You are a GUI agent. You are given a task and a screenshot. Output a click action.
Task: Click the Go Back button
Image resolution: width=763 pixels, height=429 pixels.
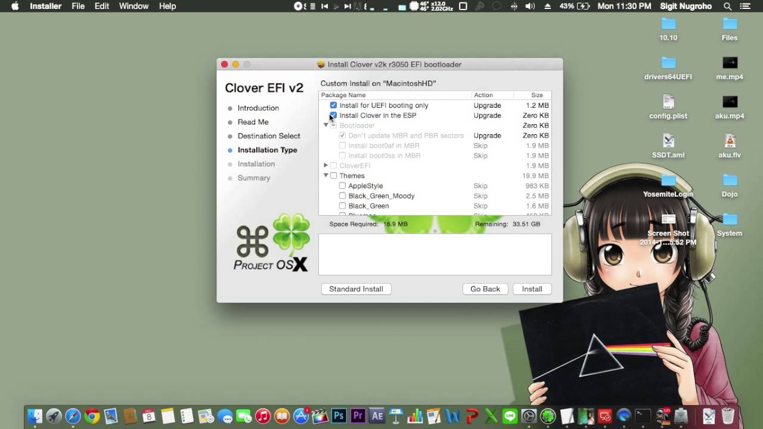click(x=485, y=289)
